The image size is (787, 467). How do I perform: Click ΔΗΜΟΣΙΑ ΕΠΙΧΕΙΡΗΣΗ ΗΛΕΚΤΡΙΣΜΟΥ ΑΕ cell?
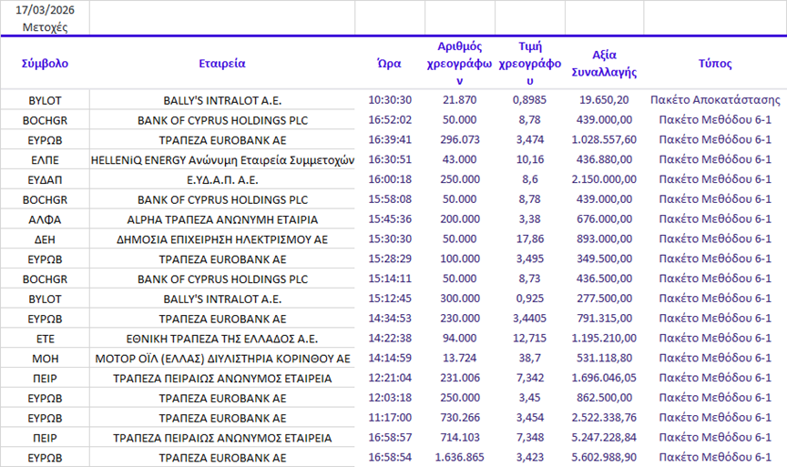pos(222,239)
